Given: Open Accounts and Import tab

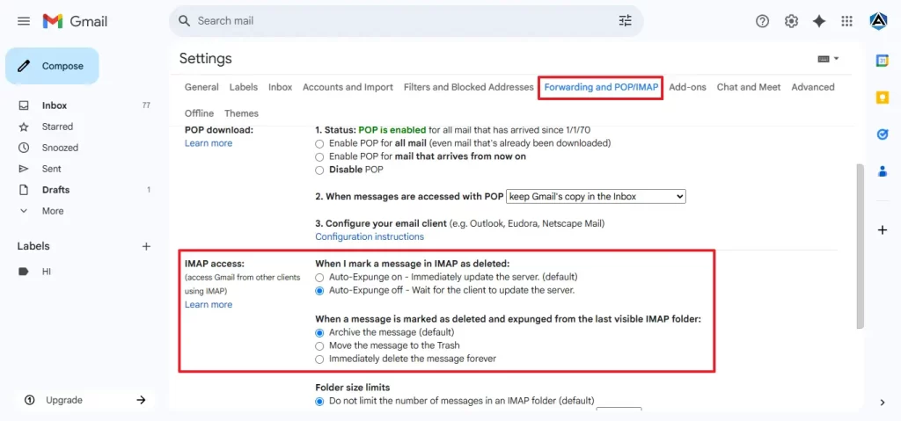Looking at the screenshot, I should tap(348, 87).
